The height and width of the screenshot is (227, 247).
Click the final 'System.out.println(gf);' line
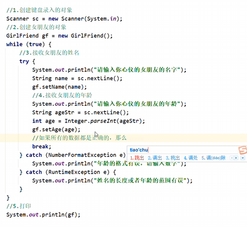tap(43, 215)
